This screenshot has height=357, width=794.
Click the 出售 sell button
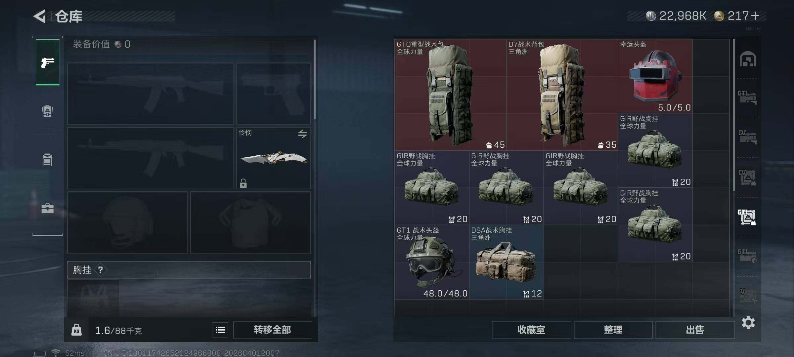click(x=695, y=330)
